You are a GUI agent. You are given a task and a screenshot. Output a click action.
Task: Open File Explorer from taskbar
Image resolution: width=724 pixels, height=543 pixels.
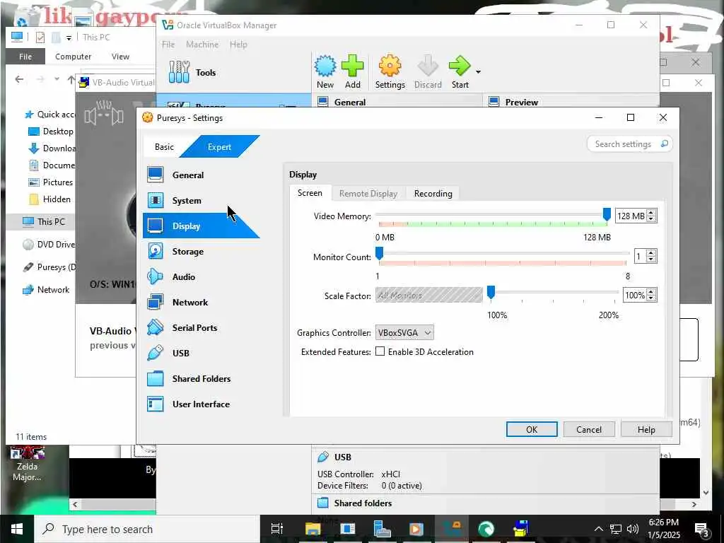point(313,529)
